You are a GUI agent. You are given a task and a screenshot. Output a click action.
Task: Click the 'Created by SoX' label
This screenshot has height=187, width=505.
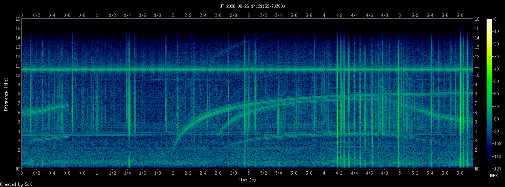point(16,184)
